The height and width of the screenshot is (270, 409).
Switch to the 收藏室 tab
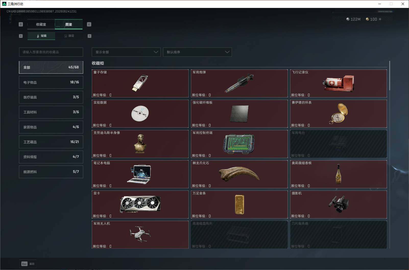(x=41, y=24)
